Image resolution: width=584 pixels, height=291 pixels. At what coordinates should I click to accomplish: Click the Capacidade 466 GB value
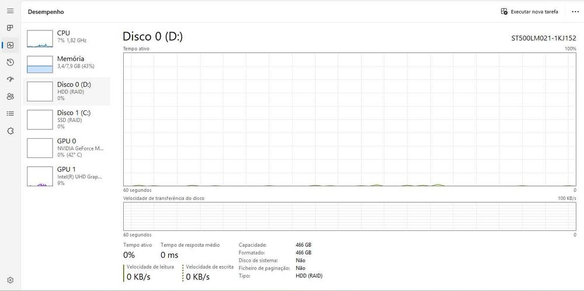pyautogui.click(x=303, y=245)
